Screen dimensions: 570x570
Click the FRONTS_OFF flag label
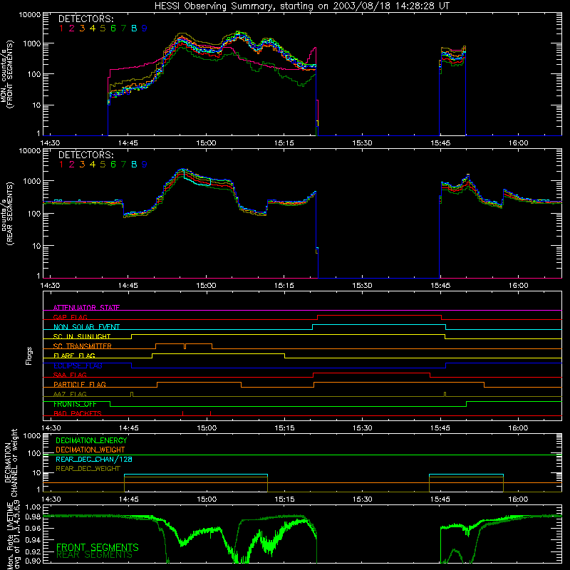[75, 404]
